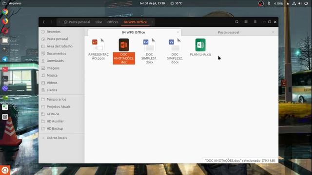Launch Chrome from the dock

(5, 12)
